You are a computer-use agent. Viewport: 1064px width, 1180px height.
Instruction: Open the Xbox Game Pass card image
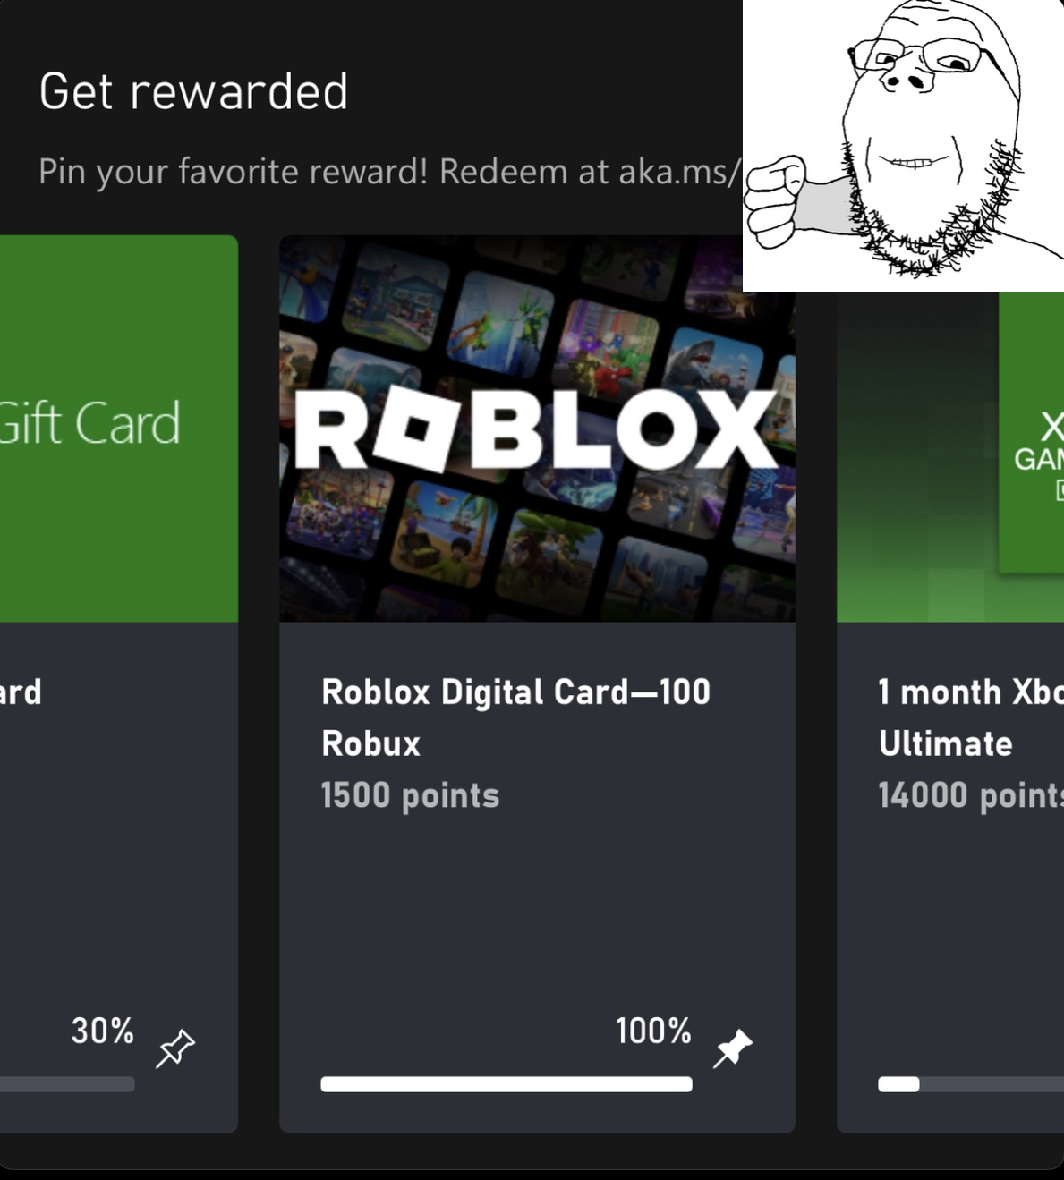[x=950, y=456]
